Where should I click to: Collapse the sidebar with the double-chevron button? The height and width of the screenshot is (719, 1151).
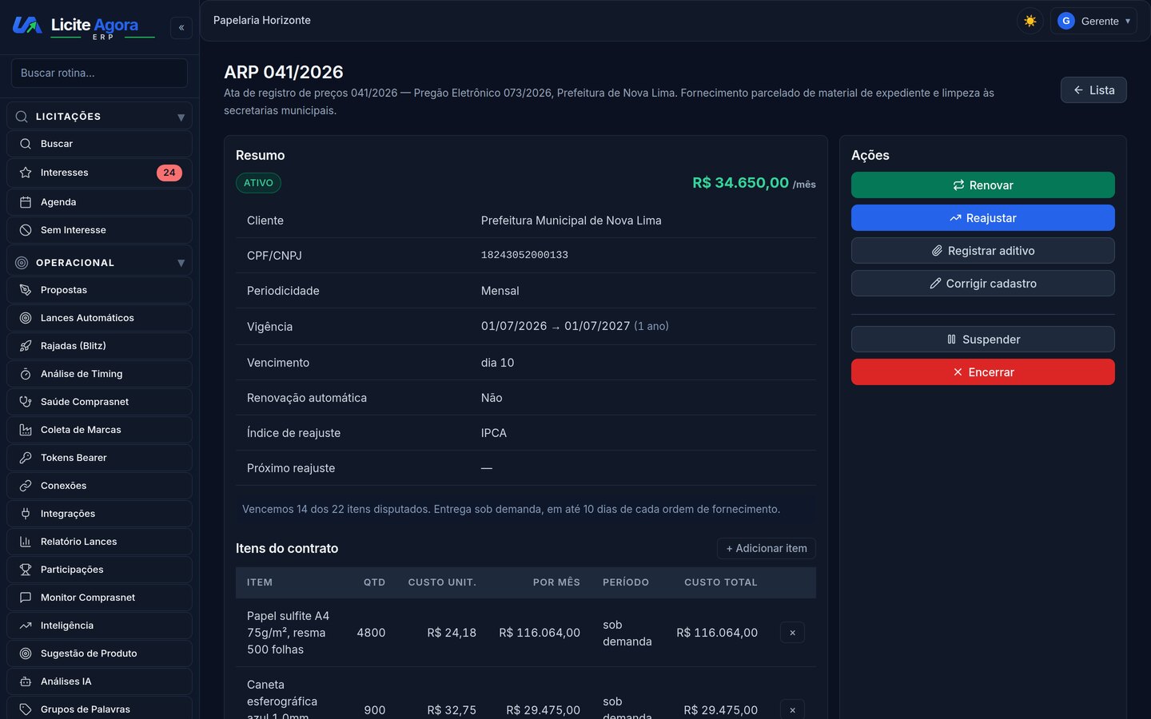pos(181,28)
